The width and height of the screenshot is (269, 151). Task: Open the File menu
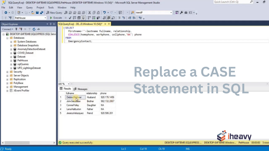coord(3,8)
